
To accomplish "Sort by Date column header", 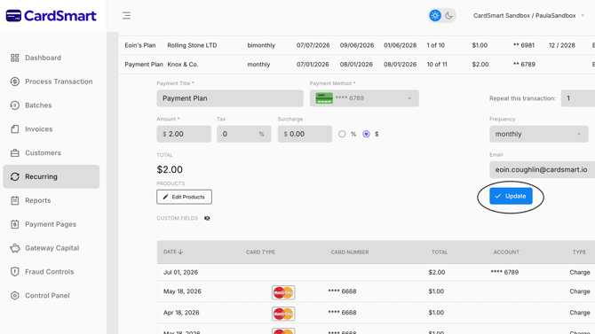I will click(173, 252).
